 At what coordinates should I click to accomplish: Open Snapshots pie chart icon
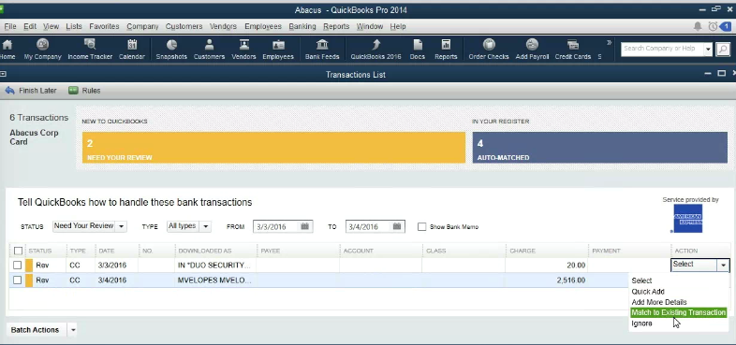point(171,50)
